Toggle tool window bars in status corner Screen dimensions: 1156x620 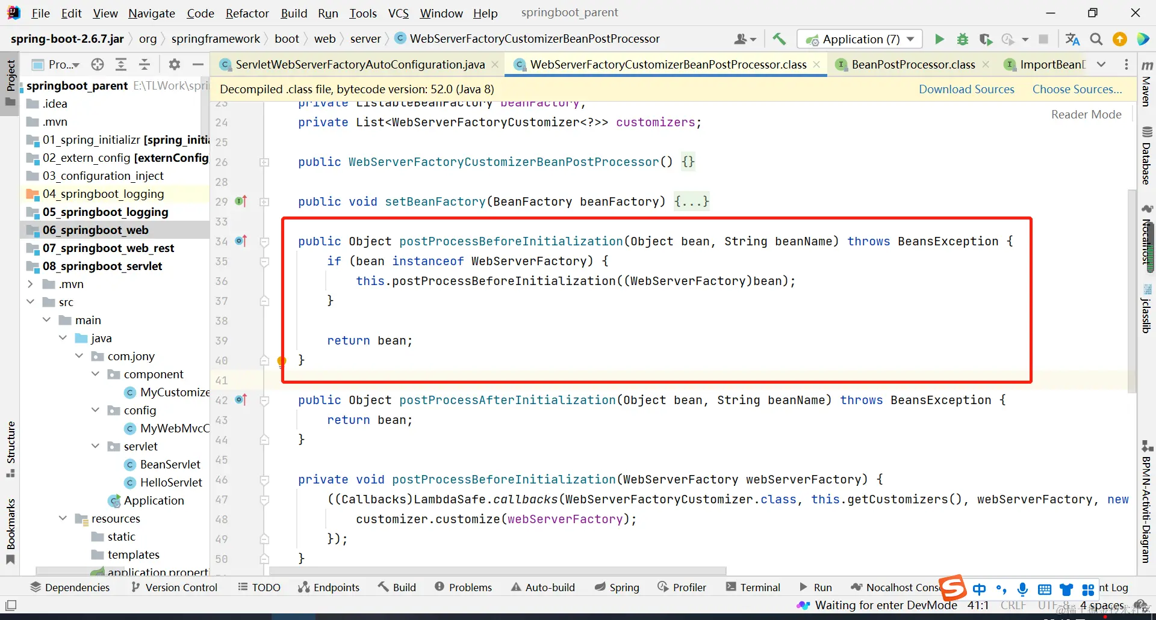click(x=10, y=606)
